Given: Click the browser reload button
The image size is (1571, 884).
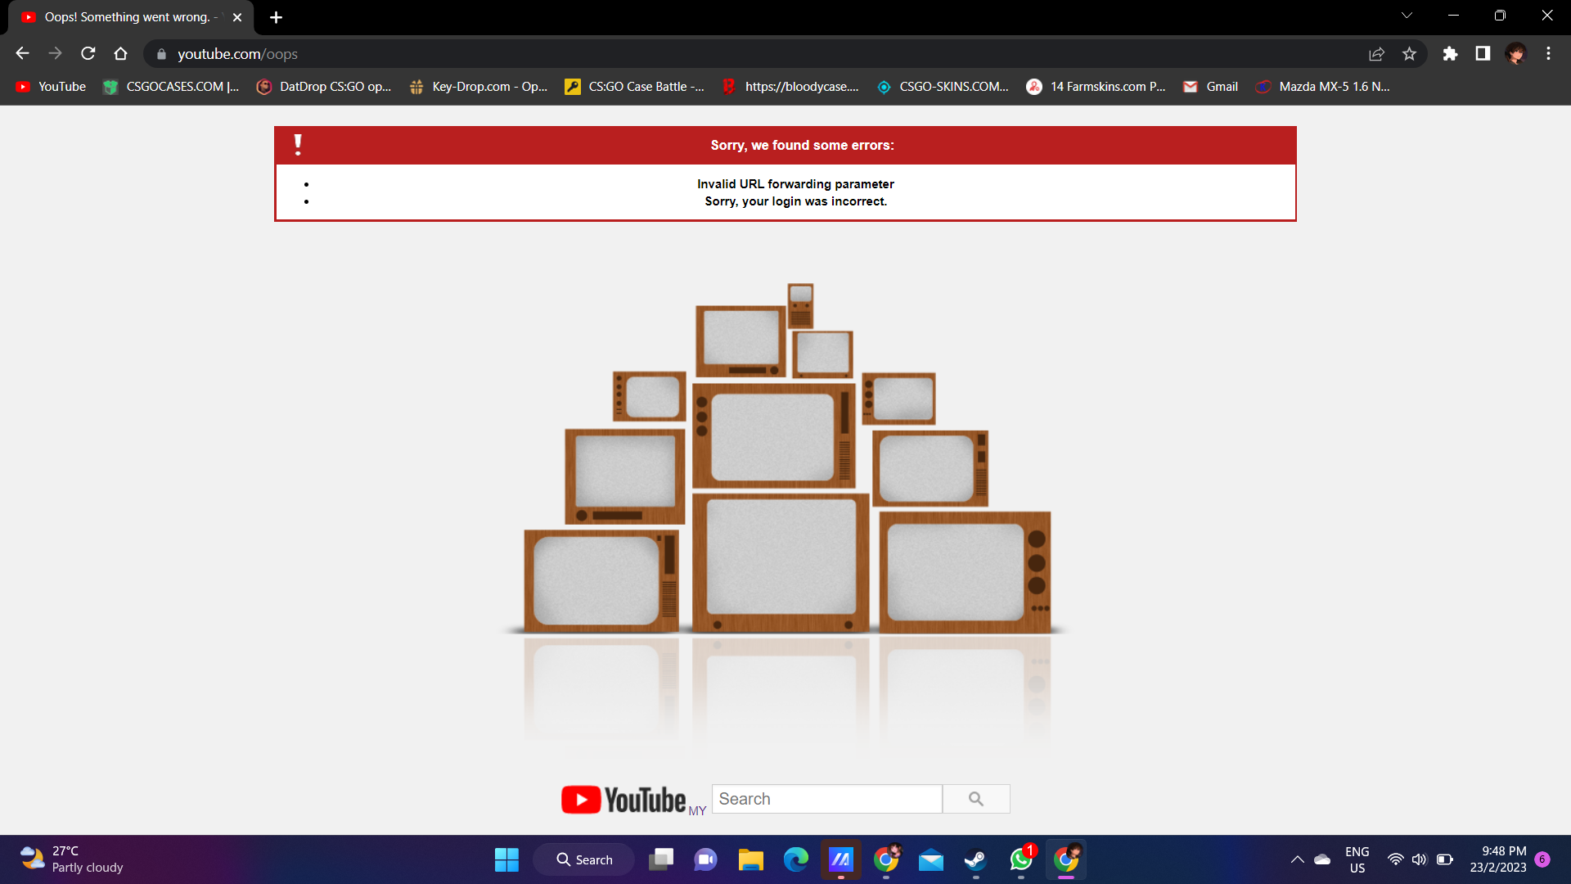Looking at the screenshot, I should [x=88, y=54].
